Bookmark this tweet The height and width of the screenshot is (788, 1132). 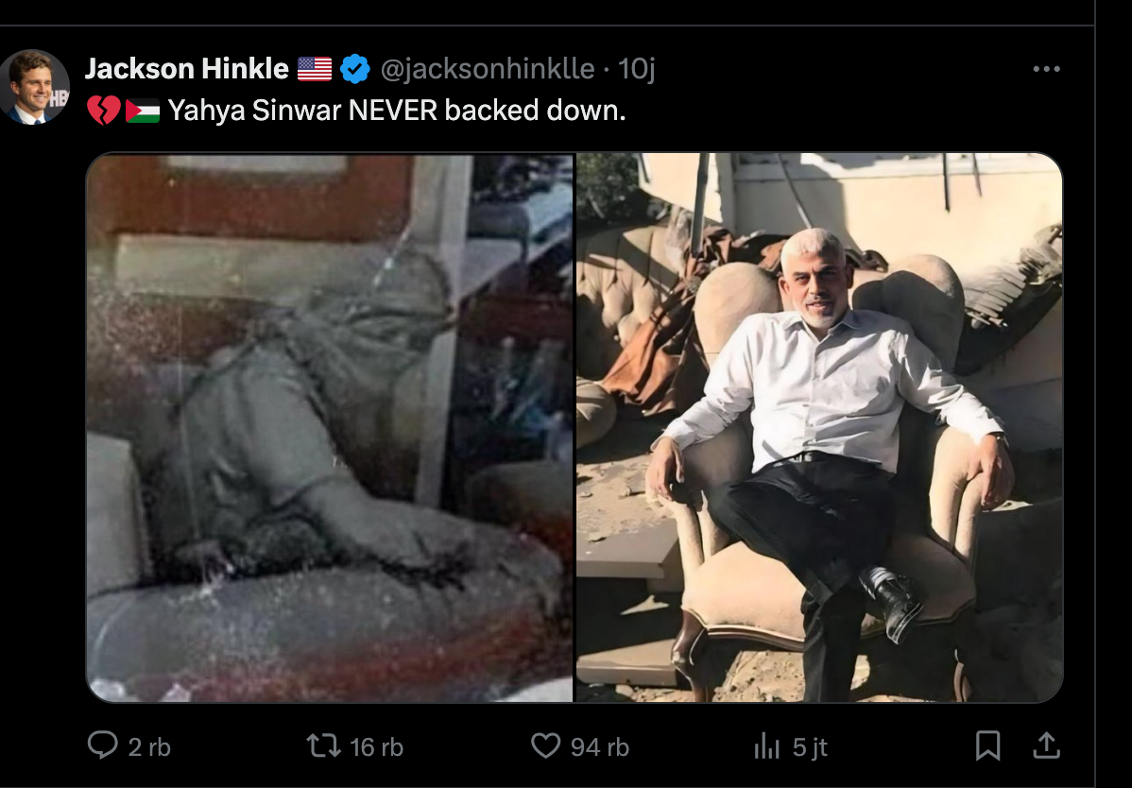coord(987,745)
